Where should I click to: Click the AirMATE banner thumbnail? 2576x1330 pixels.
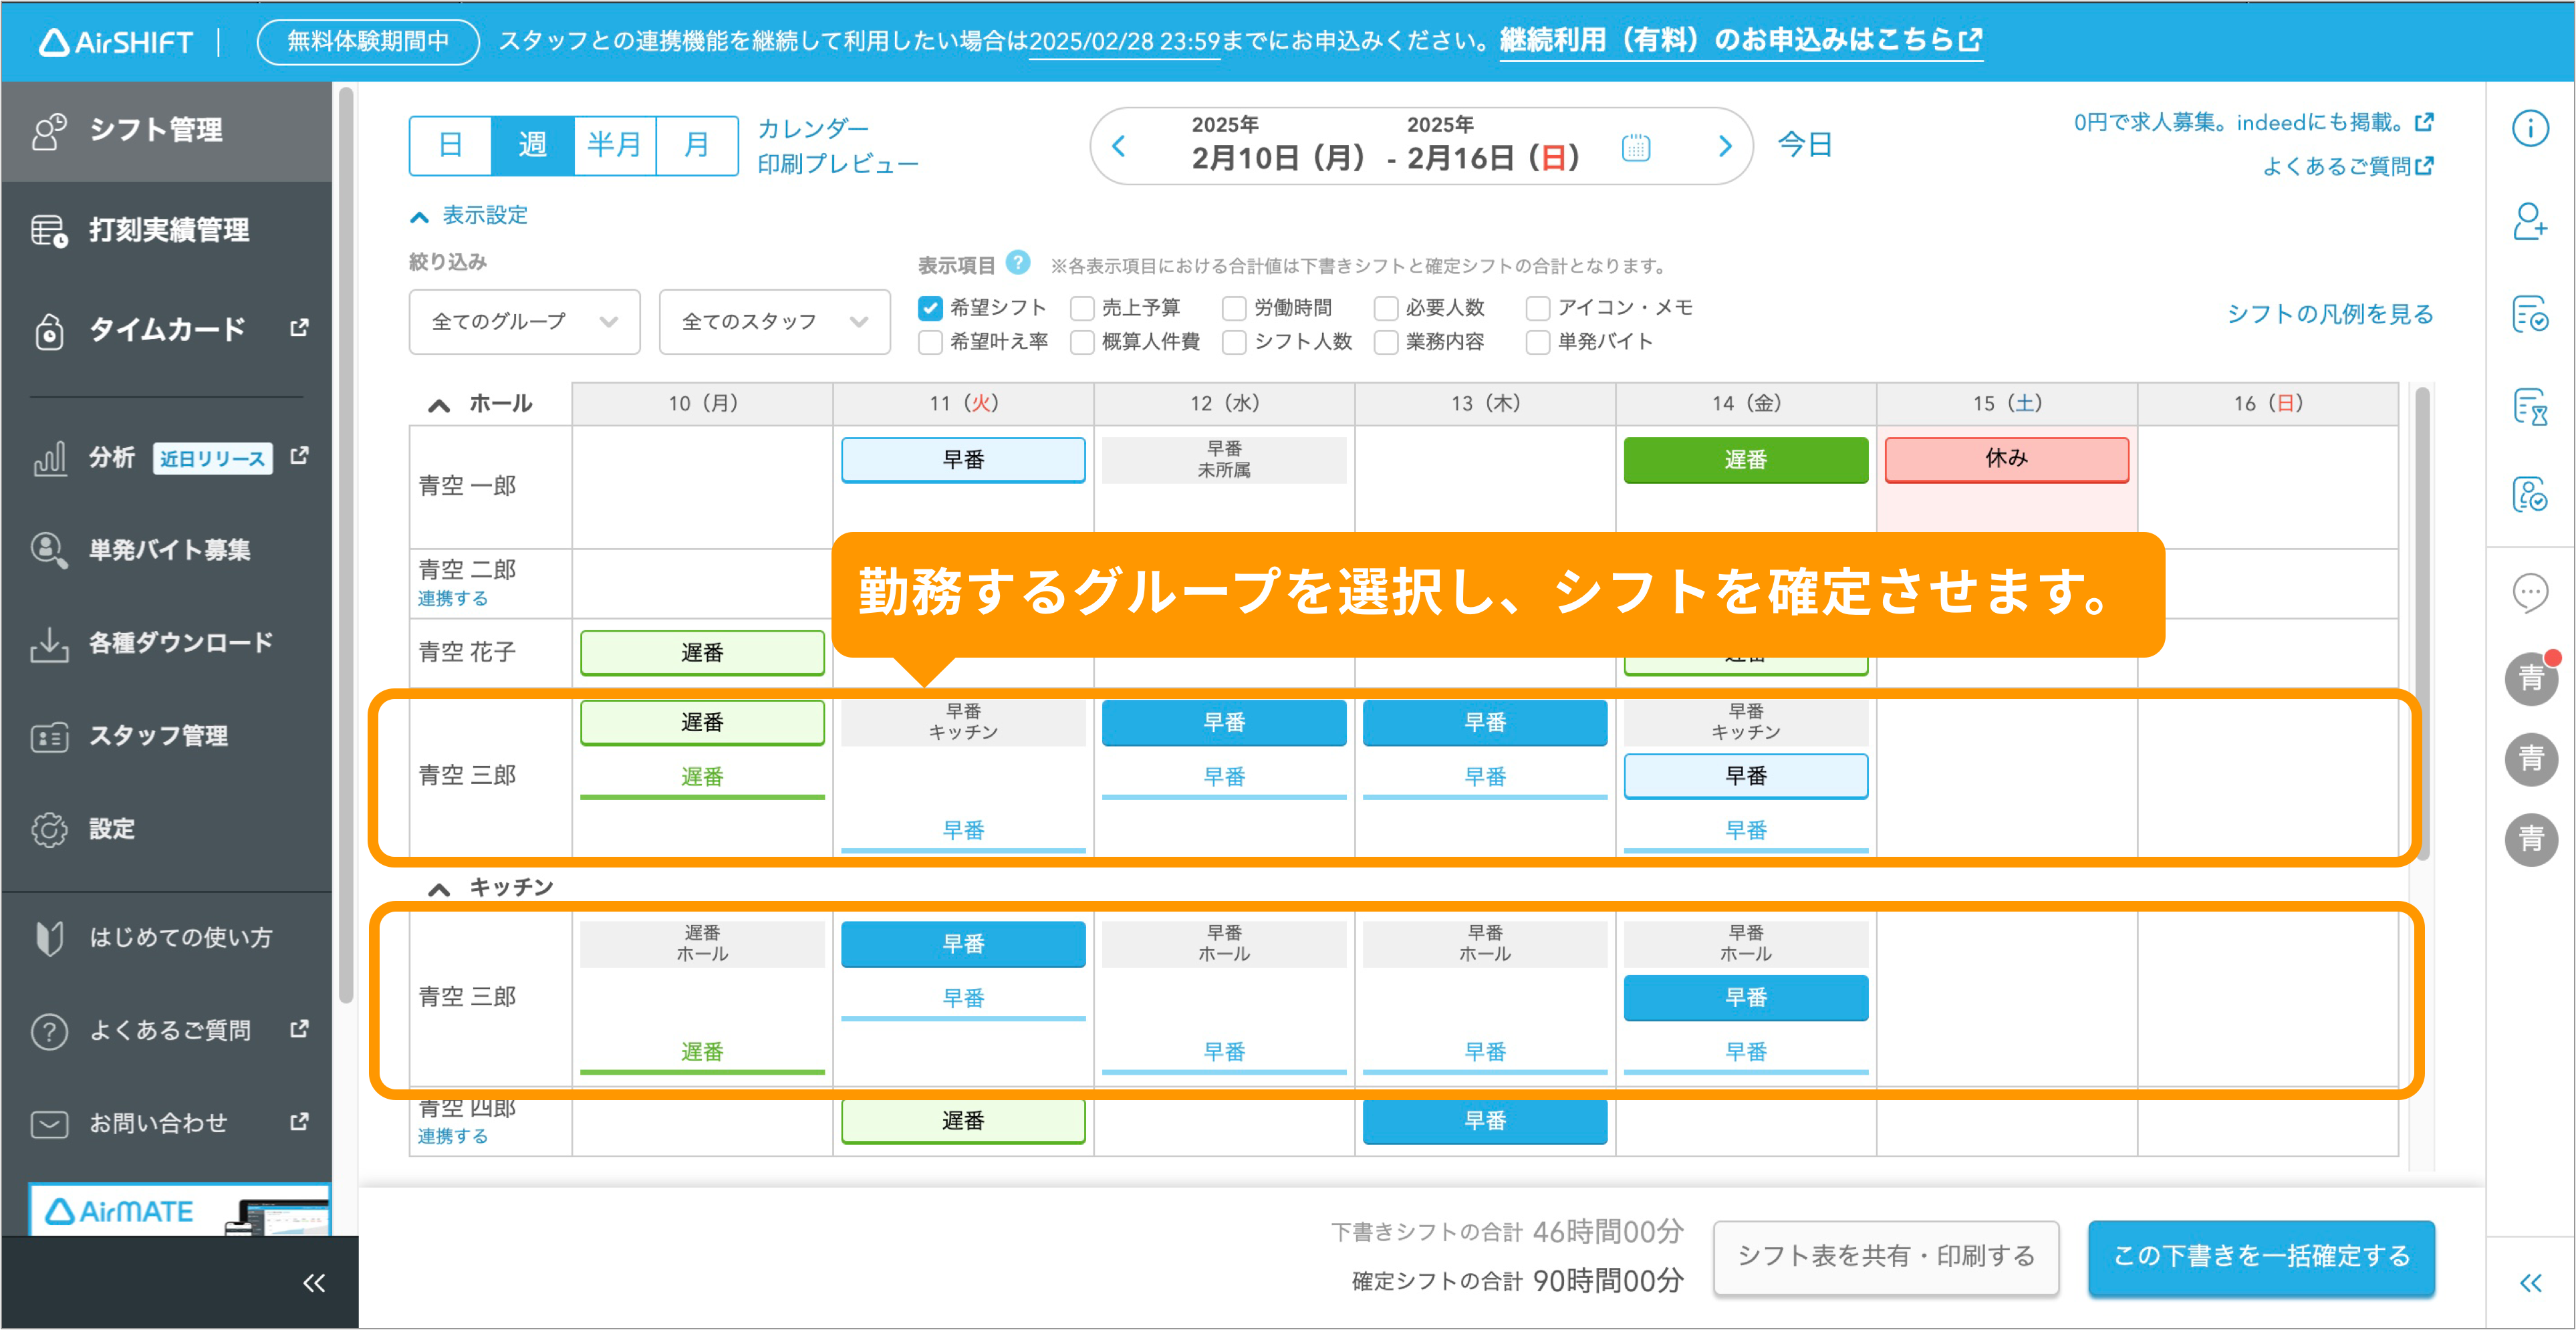(180, 1211)
